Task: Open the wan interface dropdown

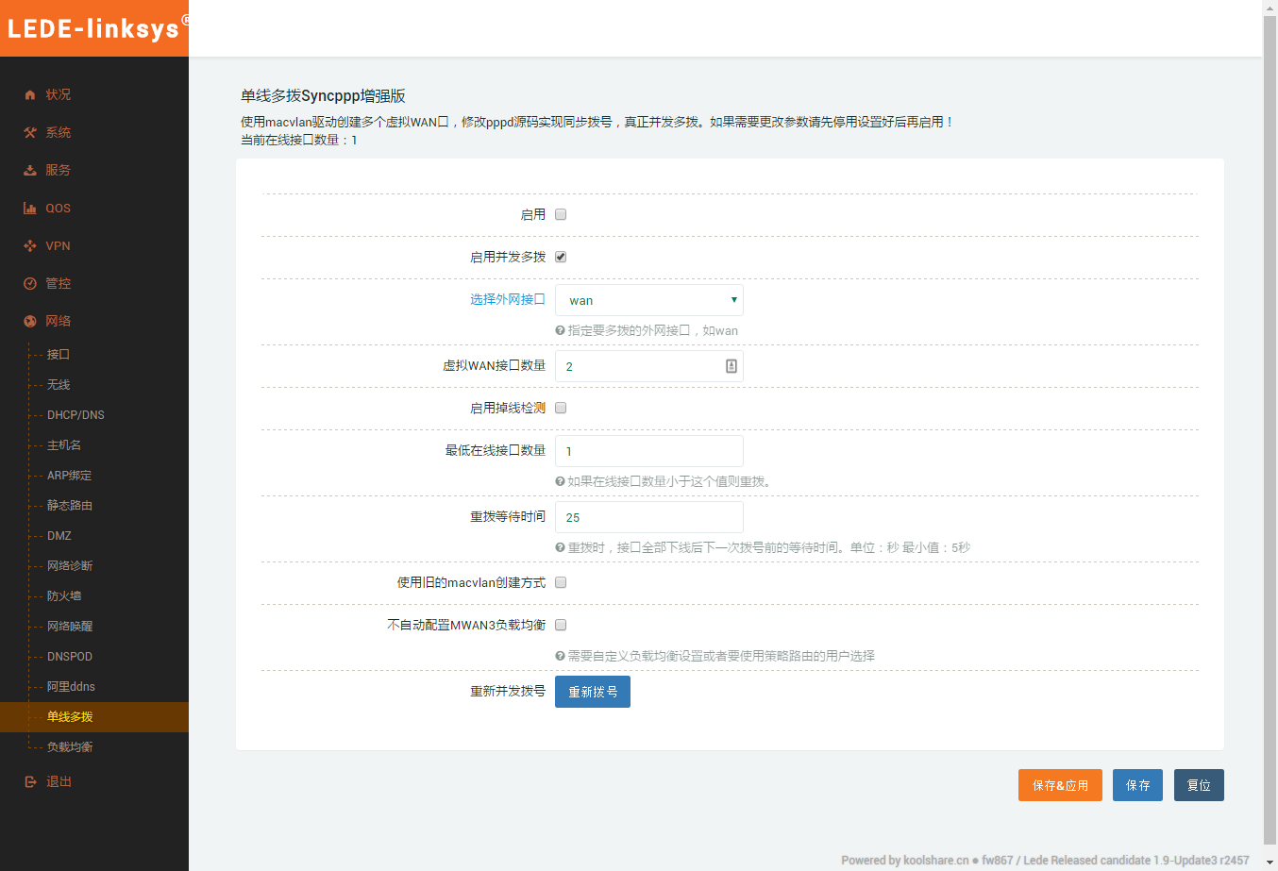Action: pyautogui.click(x=649, y=300)
